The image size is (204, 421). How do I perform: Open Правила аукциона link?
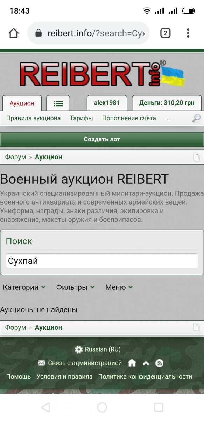coord(34,118)
